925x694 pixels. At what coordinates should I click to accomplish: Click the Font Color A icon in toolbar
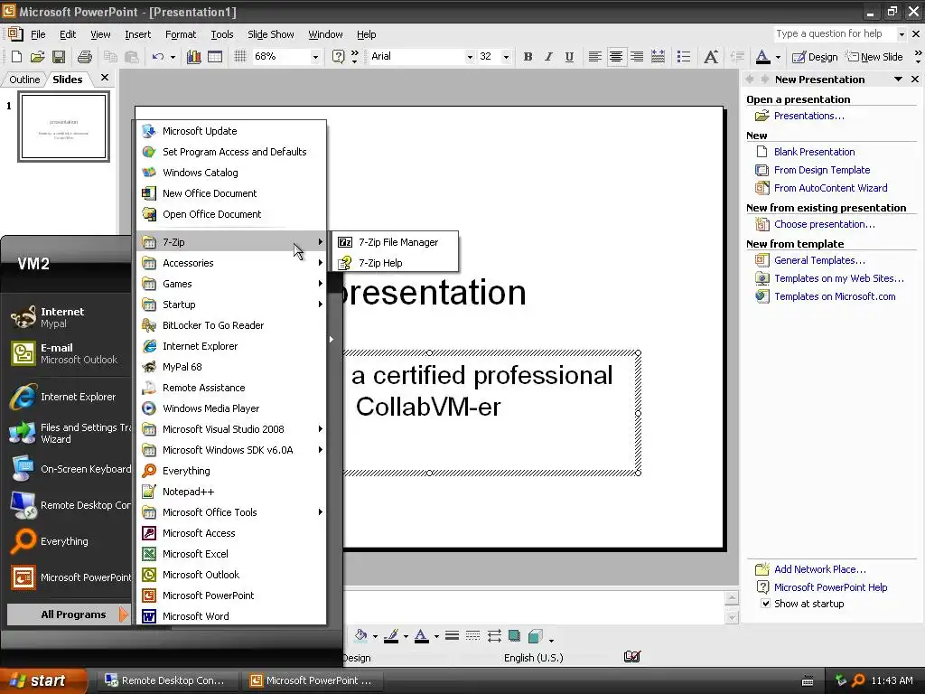point(762,57)
